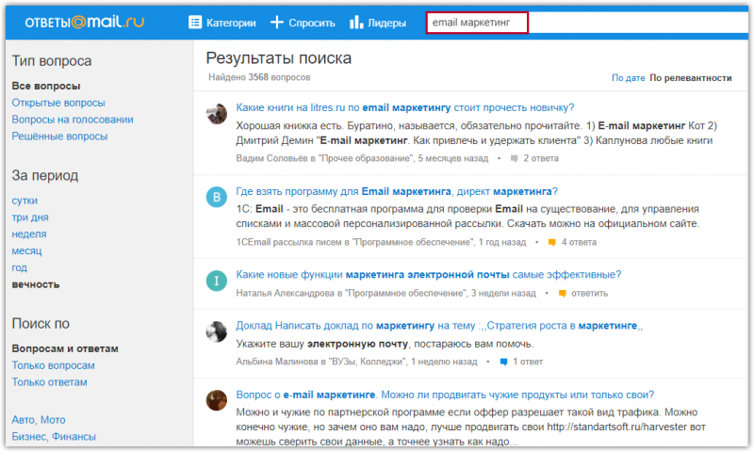Open Лидеры chart icon in header
Image resolution: width=754 pixels, height=452 pixels.
click(356, 23)
